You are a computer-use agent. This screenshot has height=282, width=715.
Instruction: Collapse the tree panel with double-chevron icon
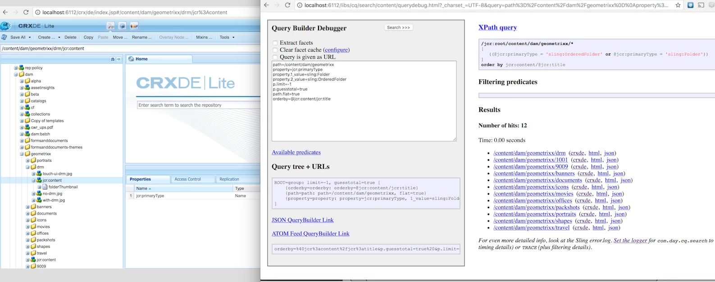click(119, 59)
